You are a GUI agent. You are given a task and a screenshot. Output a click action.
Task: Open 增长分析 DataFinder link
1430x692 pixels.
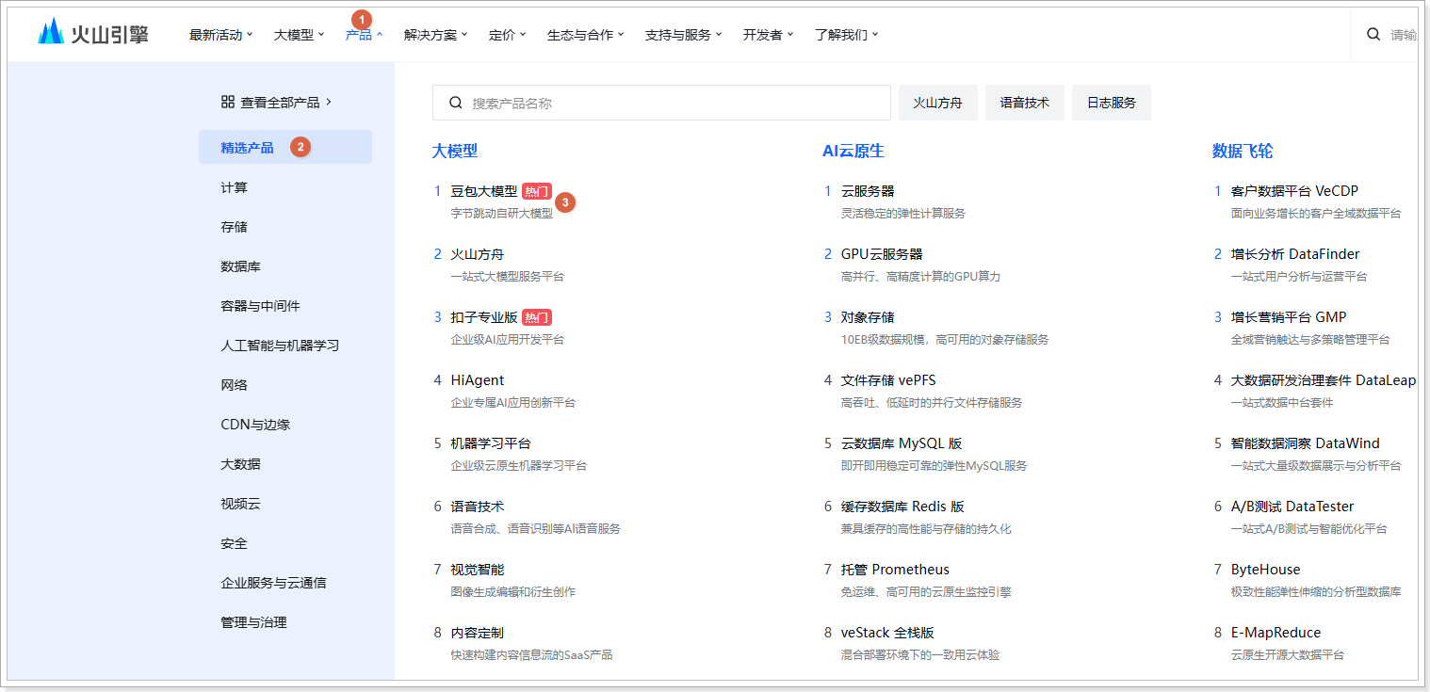1295,254
